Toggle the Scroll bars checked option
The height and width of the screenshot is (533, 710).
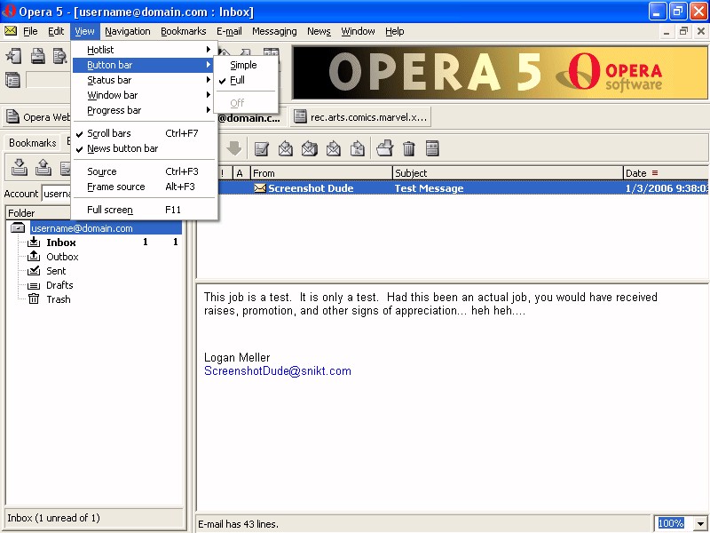click(145, 133)
